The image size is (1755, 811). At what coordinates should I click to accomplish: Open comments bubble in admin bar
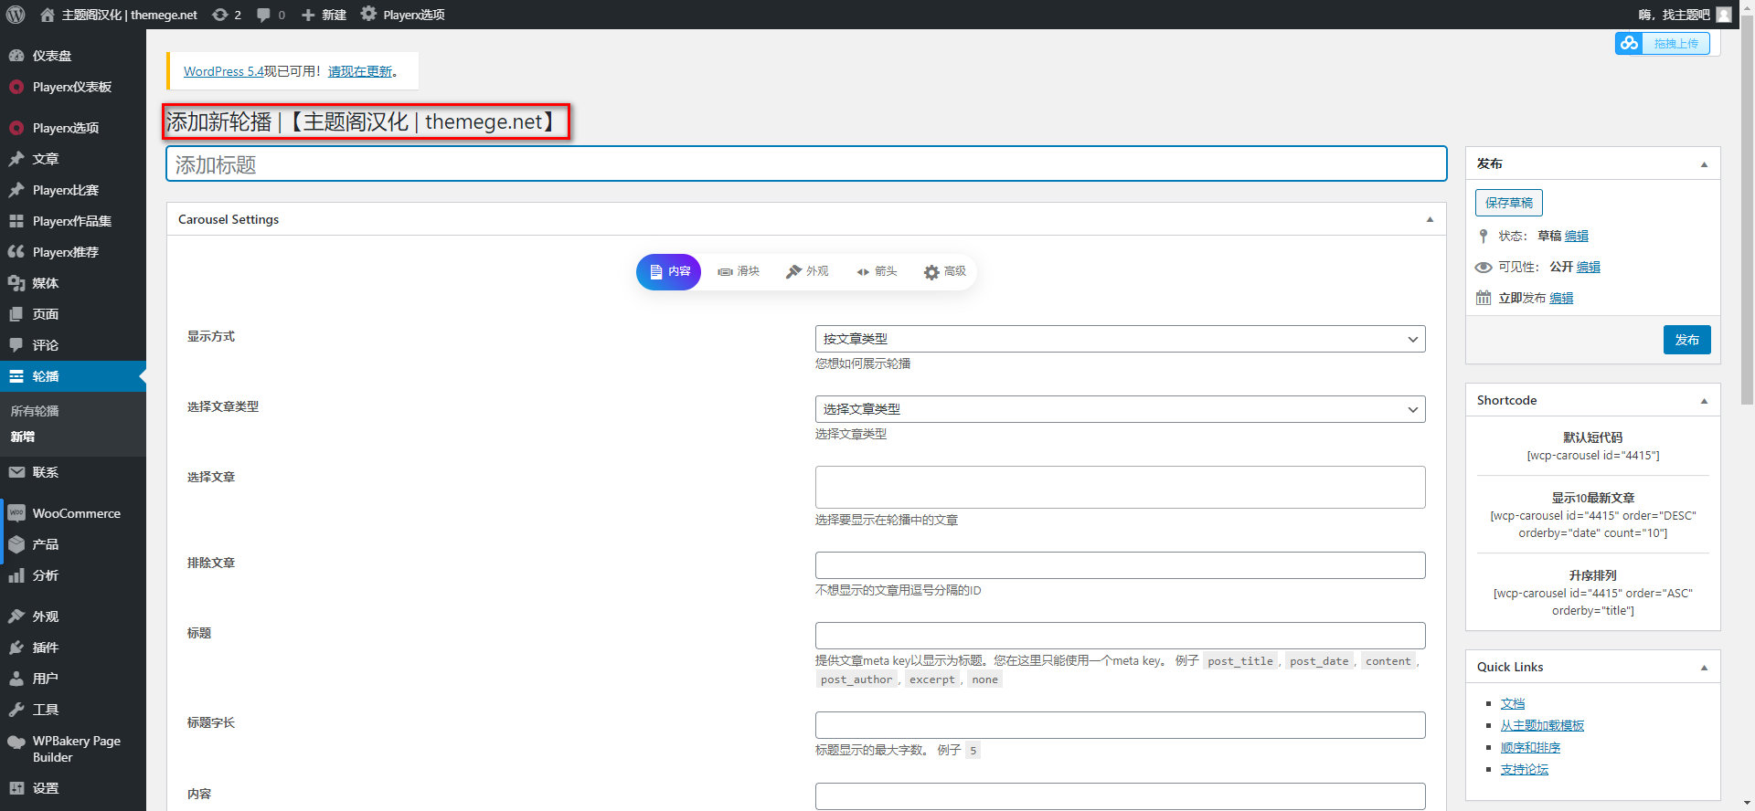(271, 15)
